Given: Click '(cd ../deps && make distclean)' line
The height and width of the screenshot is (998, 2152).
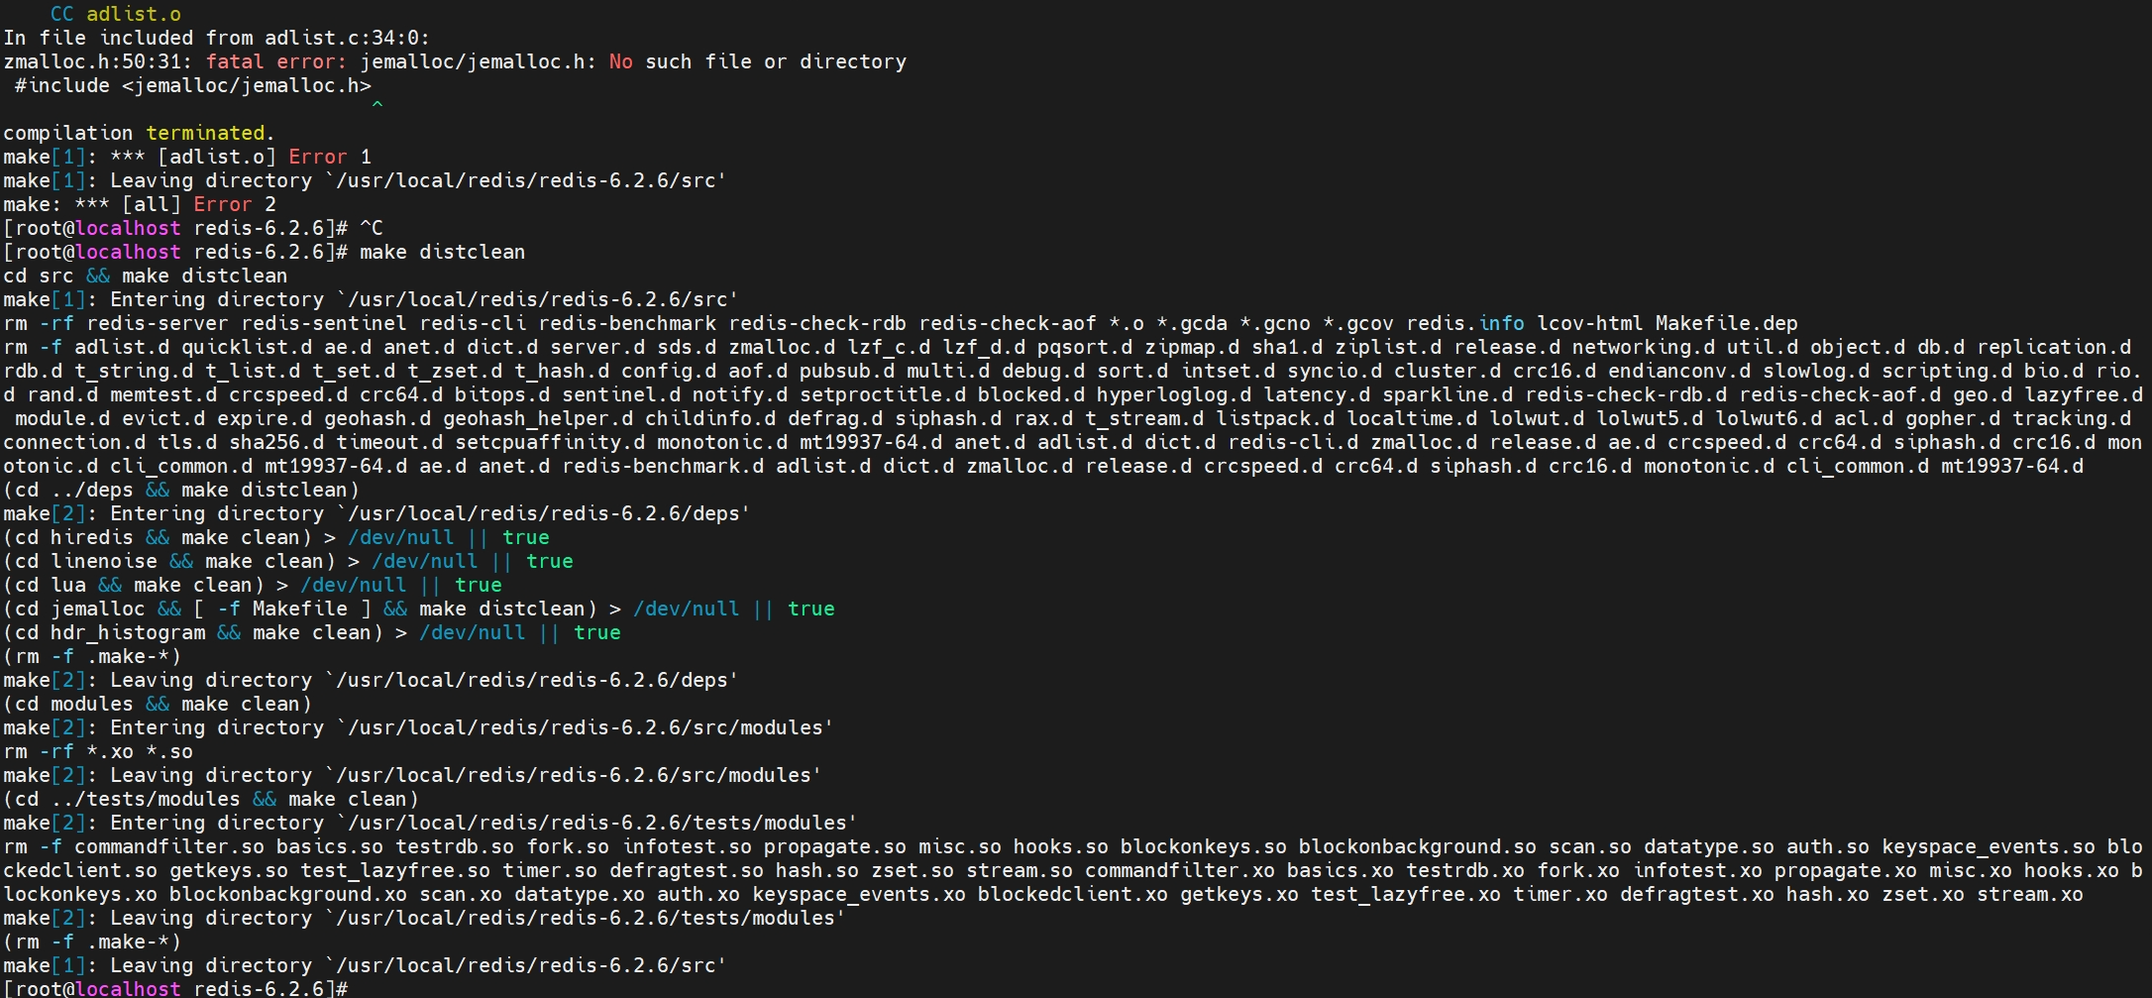Looking at the screenshot, I should 181,490.
